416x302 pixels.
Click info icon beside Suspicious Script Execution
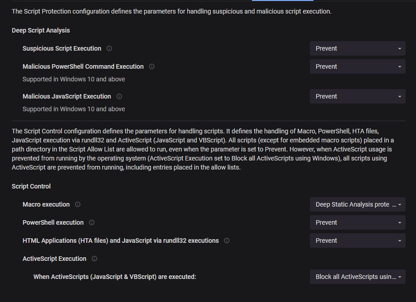click(109, 48)
